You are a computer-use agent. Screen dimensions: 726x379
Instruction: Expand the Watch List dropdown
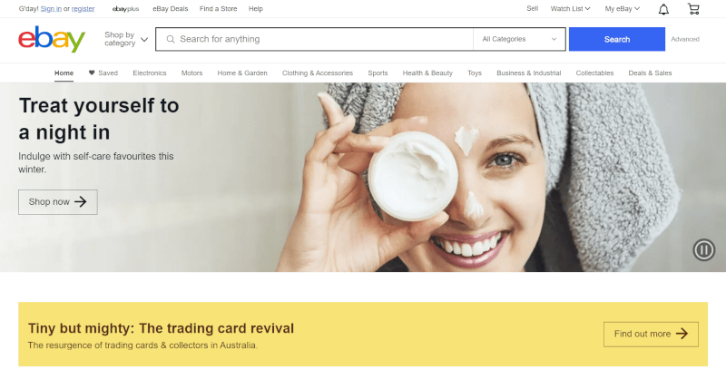coord(570,9)
